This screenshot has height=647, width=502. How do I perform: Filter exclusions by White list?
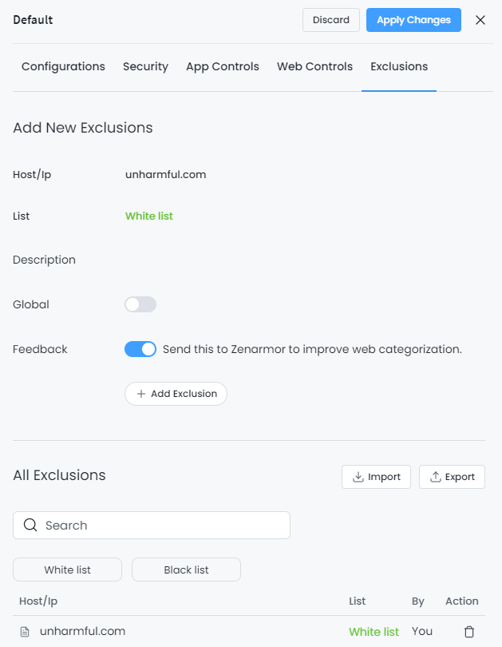68,570
